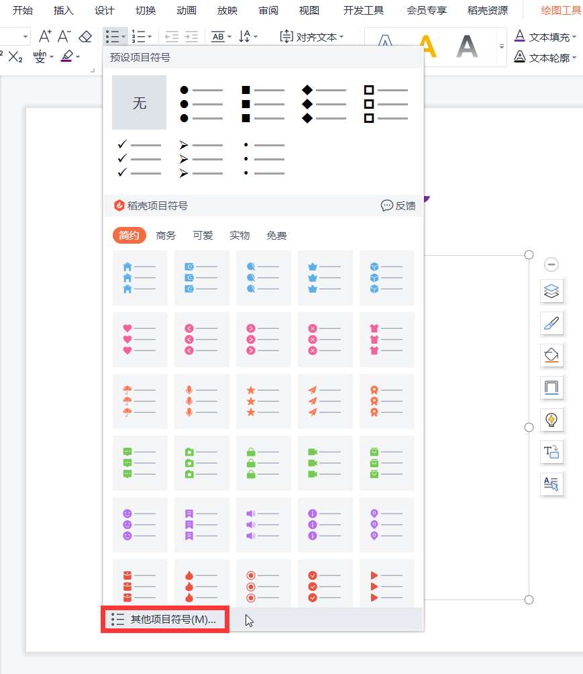Choose the small dot bullet preset
Image resolution: width=583 pixels, height=674 pixels.
point(262,158)
